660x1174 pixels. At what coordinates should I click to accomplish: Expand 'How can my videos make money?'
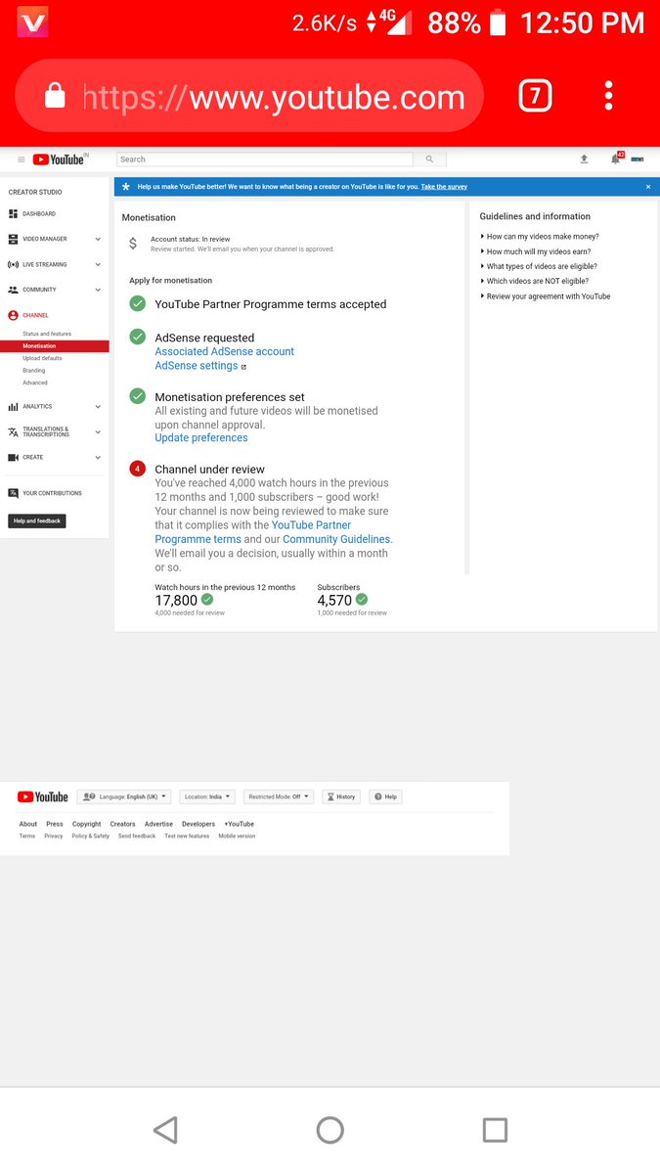[543, 237]
